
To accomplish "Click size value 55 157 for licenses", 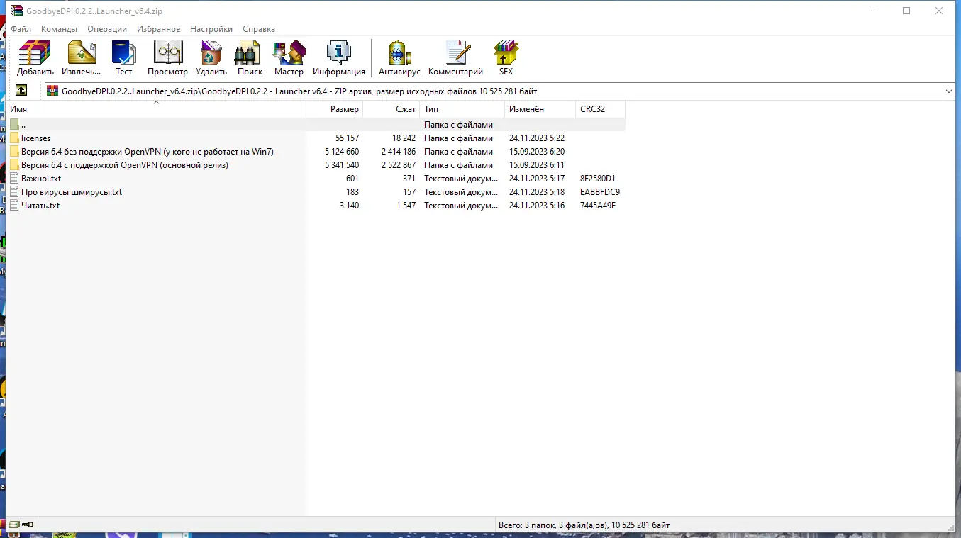I will pos(347,138).
